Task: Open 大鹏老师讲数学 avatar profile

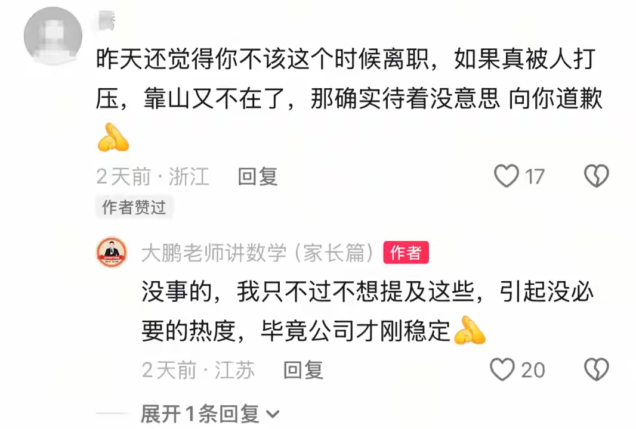Action: click(x=112, y=253)
